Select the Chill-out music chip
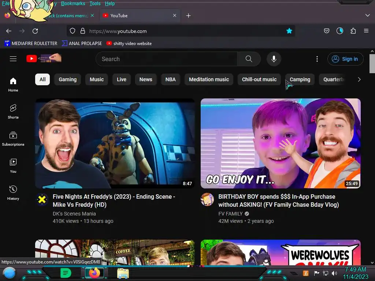The image size is (375, 281). pyautogui.click(x=259, y=79)
